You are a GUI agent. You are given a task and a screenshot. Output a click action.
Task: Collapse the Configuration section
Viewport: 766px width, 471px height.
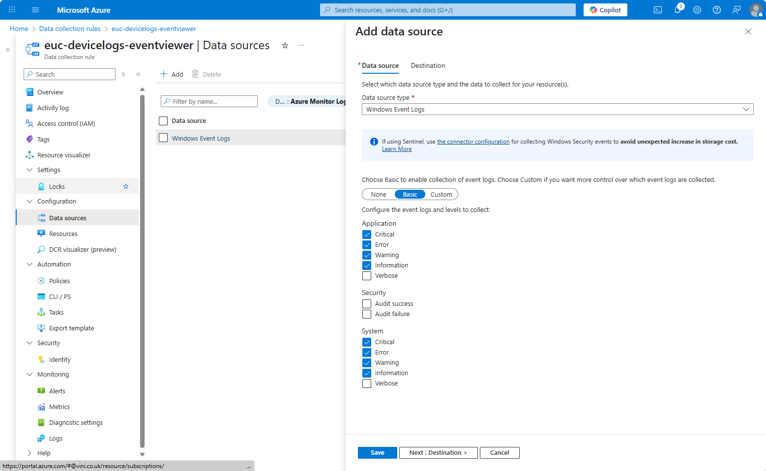[x=29, y=202]
